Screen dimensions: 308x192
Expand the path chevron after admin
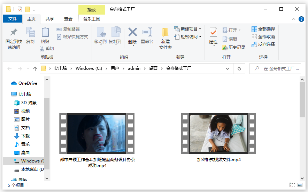coord(145,68)
